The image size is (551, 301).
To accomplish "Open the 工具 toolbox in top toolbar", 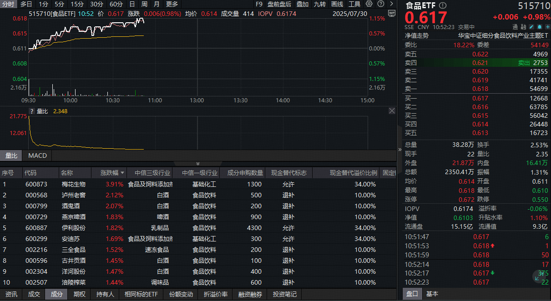I will 354,4.
